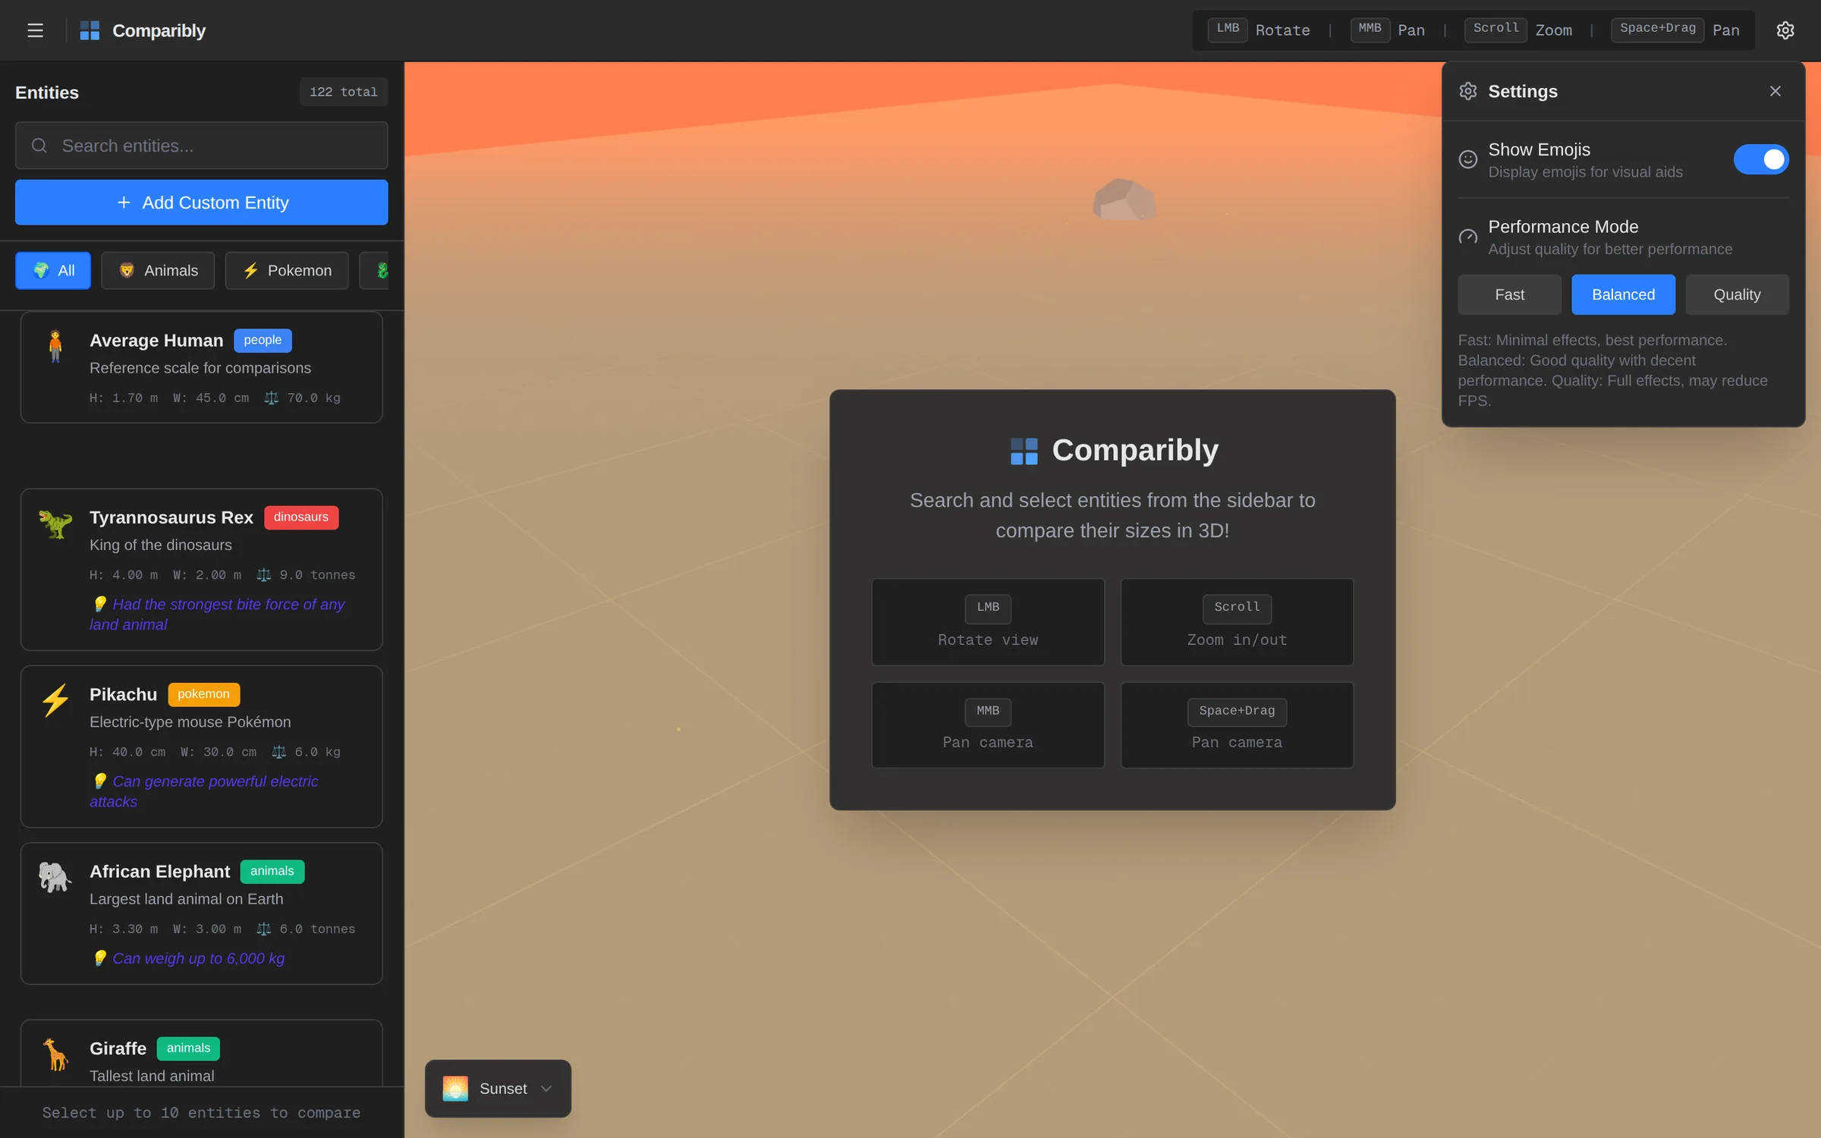The height and width of the screenshot is (1138, 1821).
Task: Click the Tyrannosaurus Rex dinosaur emoji
Action: click(x=55, y=523)
